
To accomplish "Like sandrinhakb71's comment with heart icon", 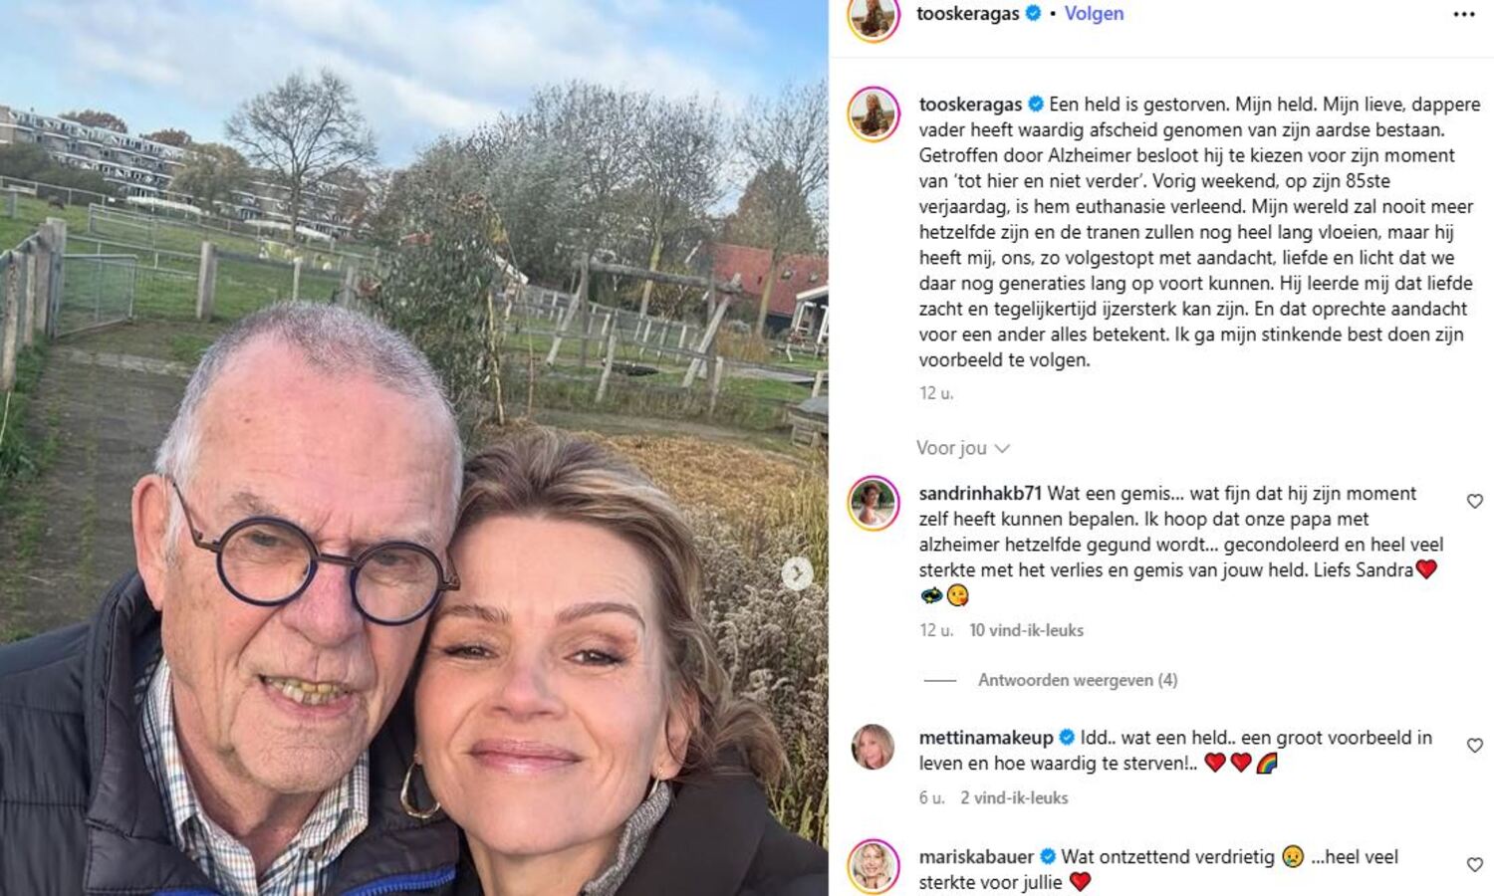I will [1475, 502].
